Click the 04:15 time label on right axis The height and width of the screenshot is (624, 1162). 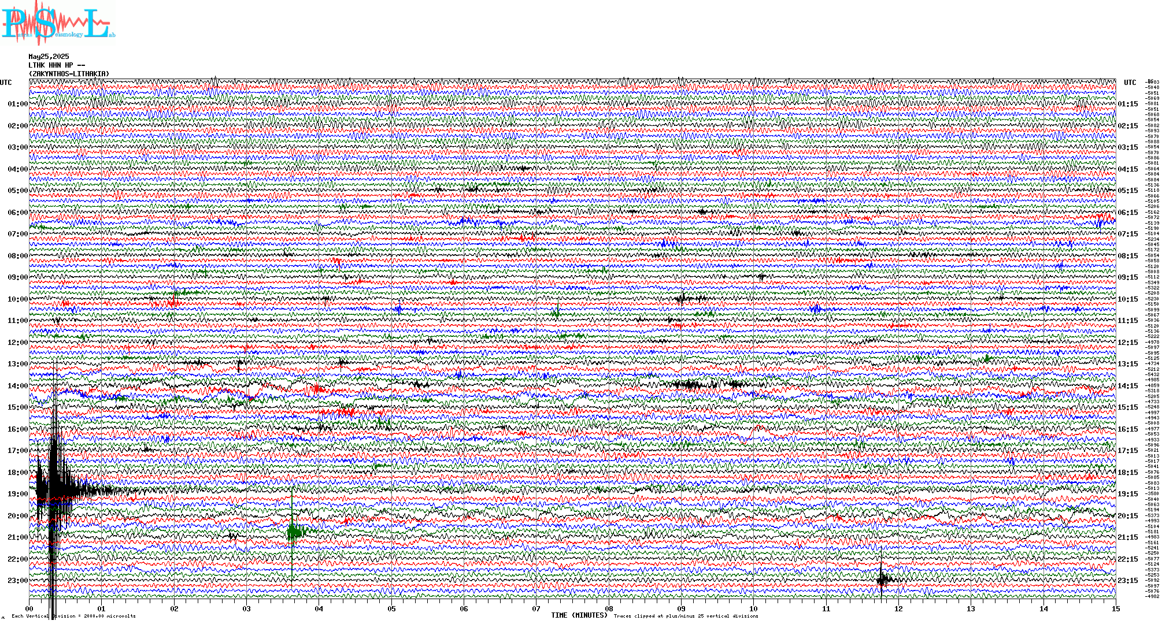(x=1128, y=169)
